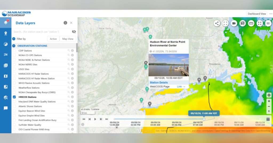Click the locate-me target button

click(x=269, y=95)
